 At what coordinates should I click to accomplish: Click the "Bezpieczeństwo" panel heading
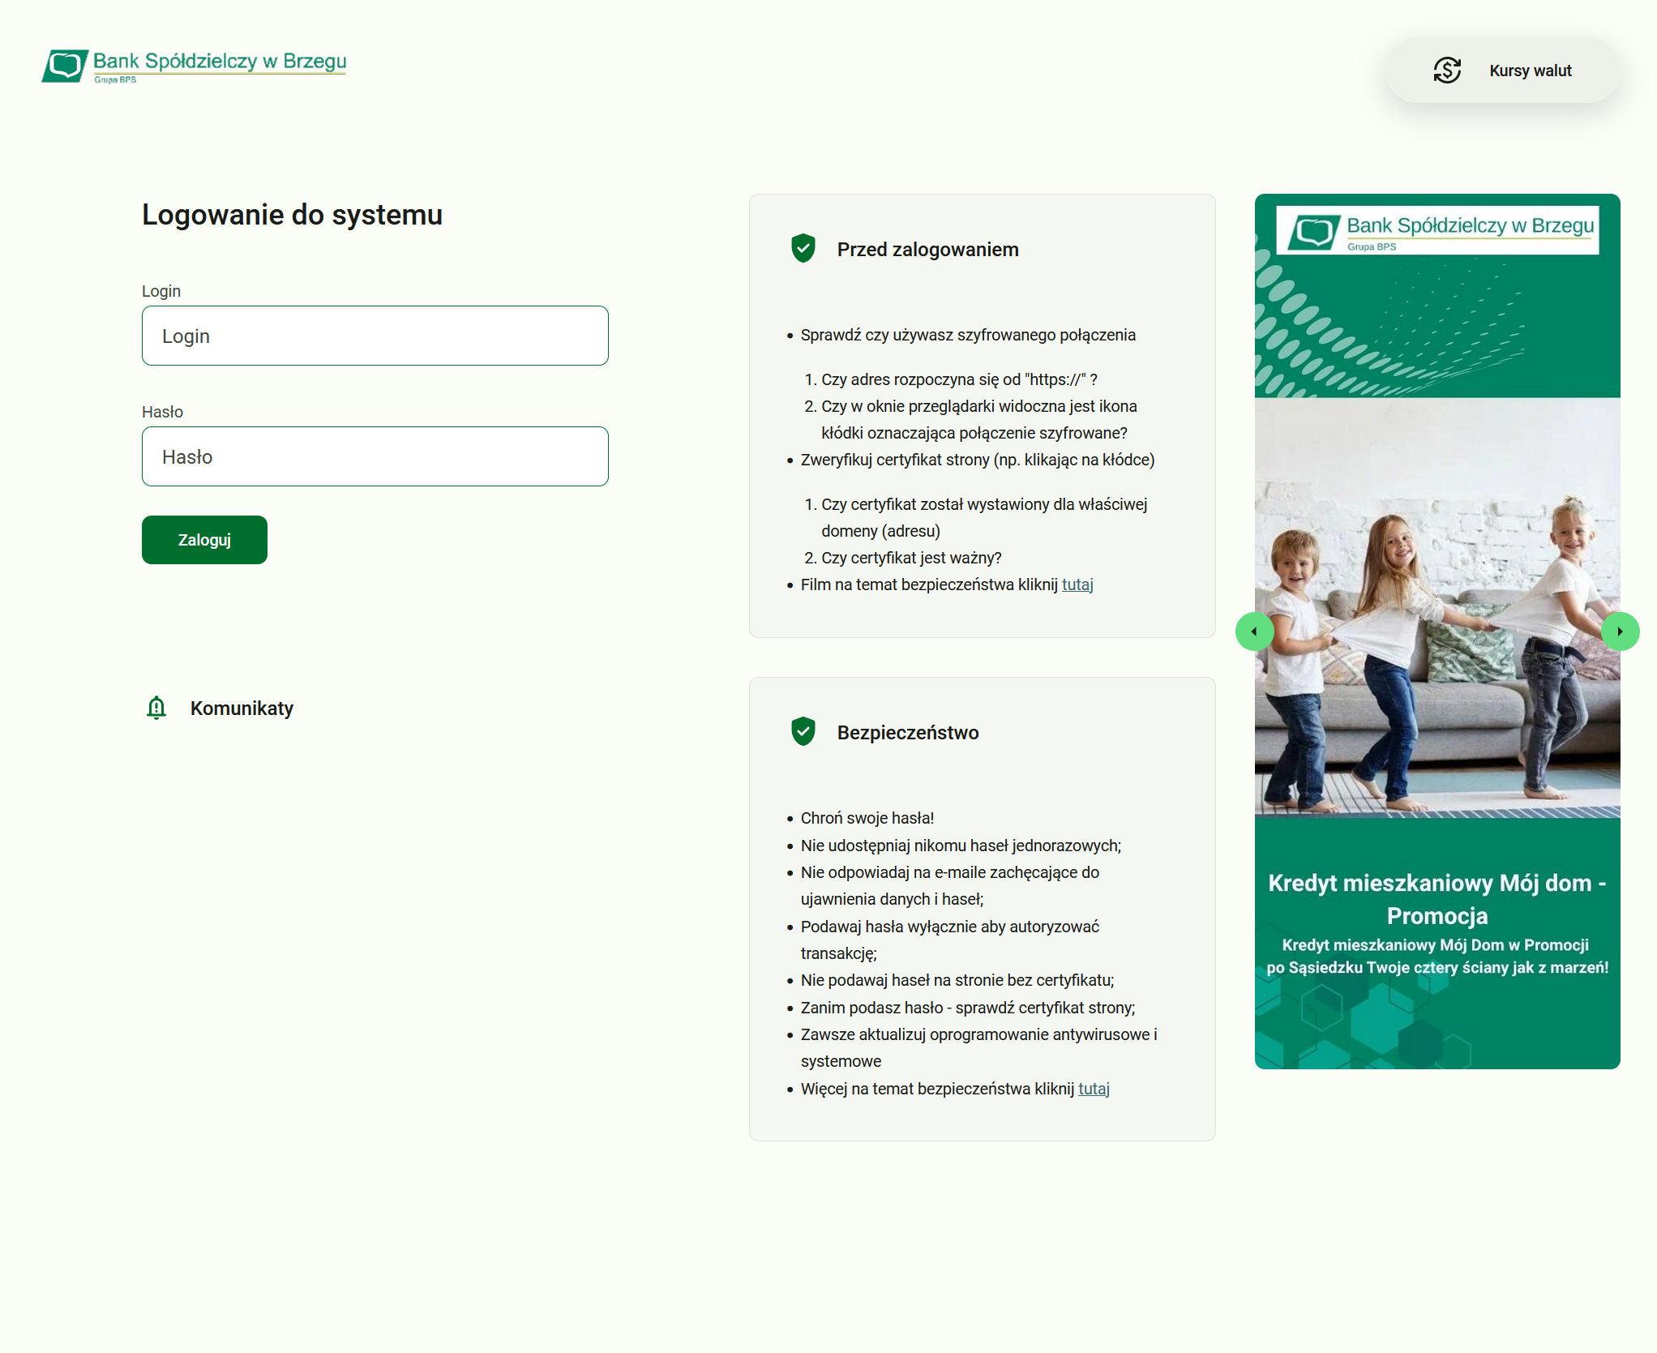point(909,731)
